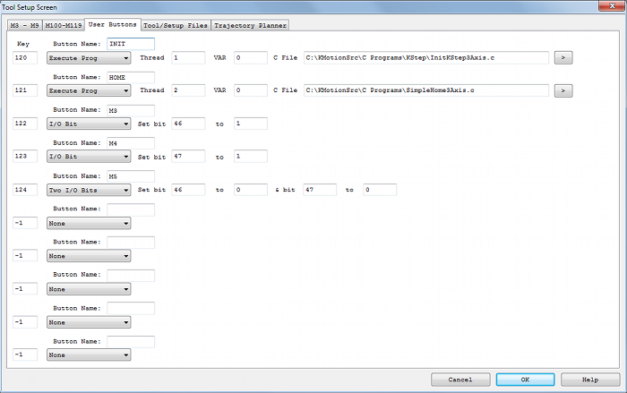The image size is (627, 393).
Task: Browse C file for InitKStep3Axis.c program
Action: coord(563,58)
